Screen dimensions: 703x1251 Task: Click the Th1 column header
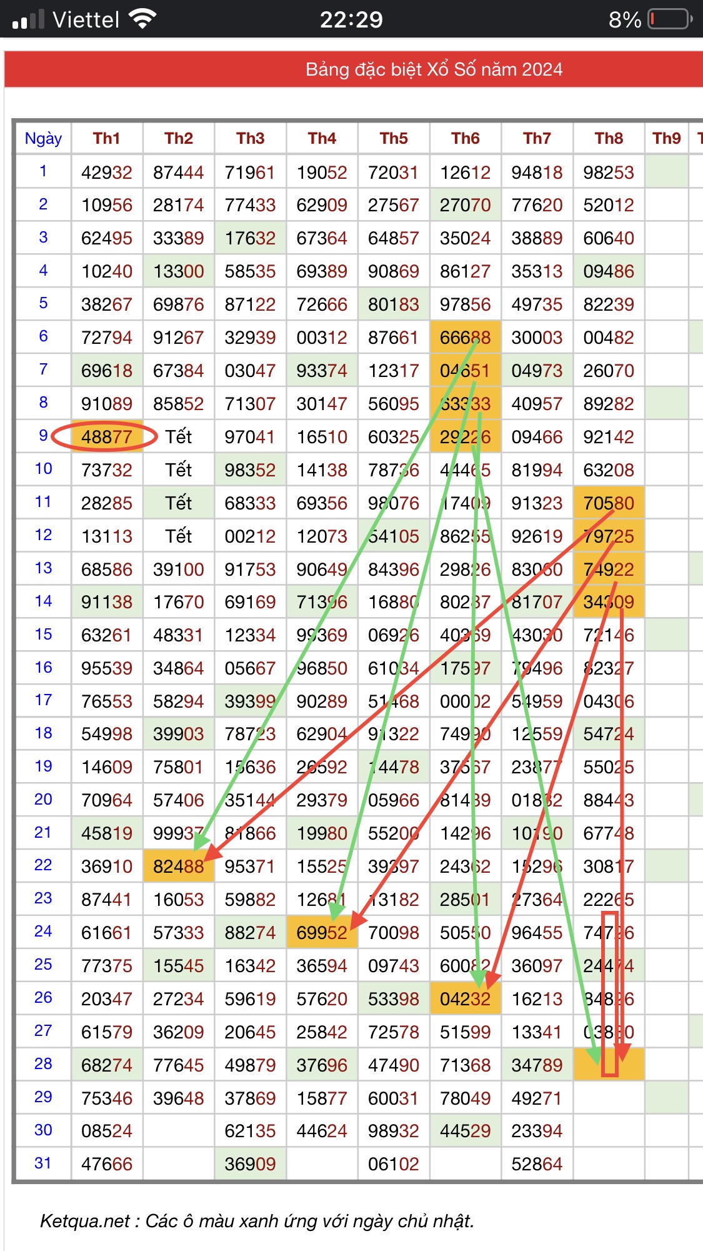click(x=106, y=138)
